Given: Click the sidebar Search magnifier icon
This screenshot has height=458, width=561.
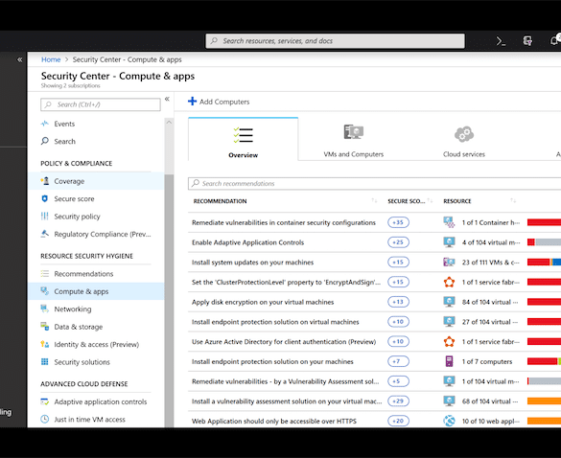Looking at the screenshot, I should click(45, 141).
